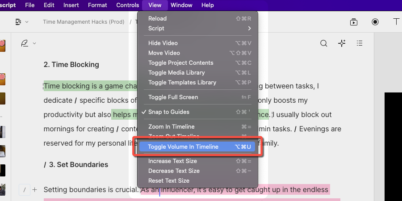Click the '3. Set Boundaries' heading
The height and width of the screenshot is (201, 402).
(x=79, y=164)
